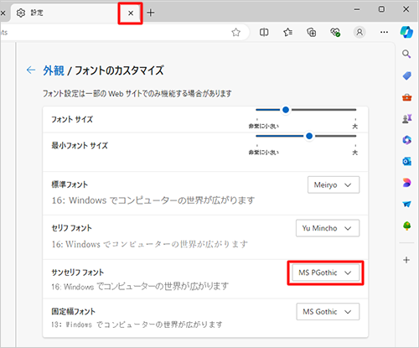Adjust the フォント サイズ slider handle
The height and width of the screenshot is (348, 419).
tap(286, 110)
